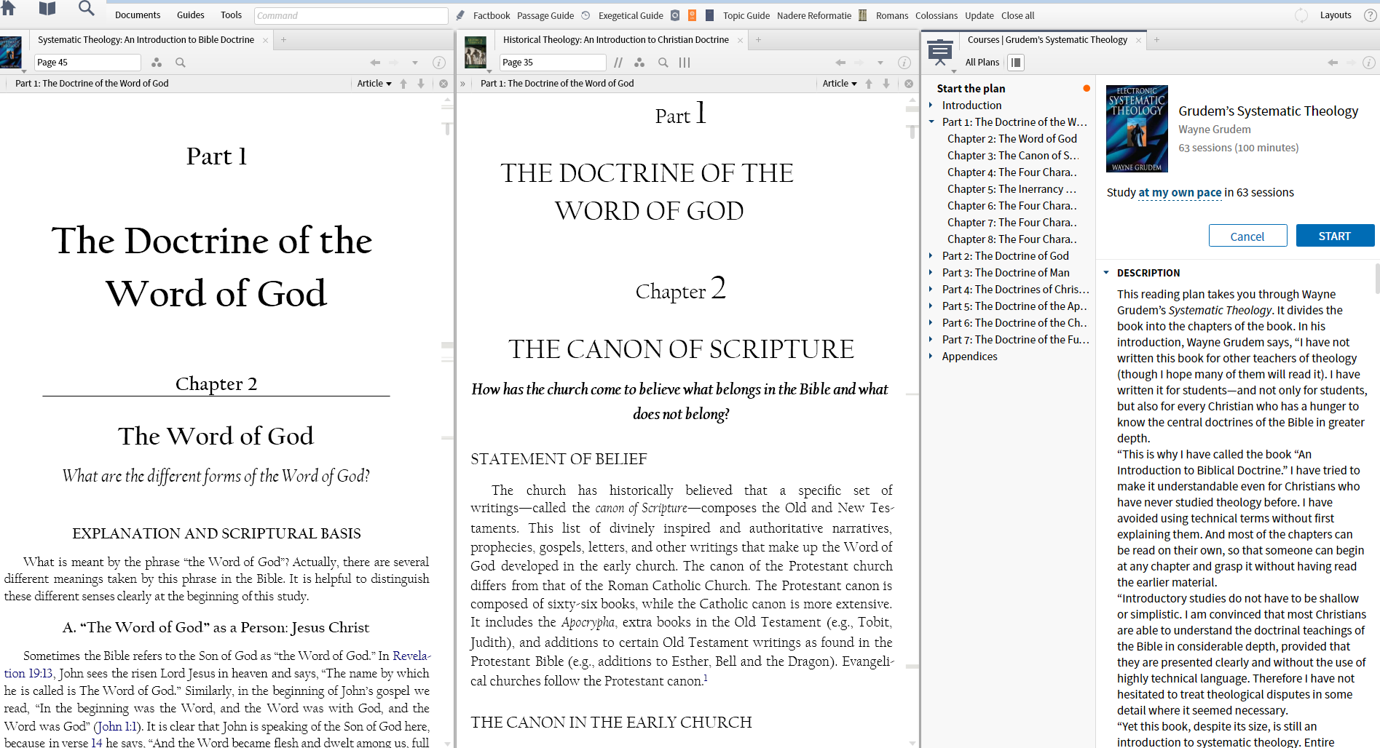Click Close all in the top bar

point(1017,15)
